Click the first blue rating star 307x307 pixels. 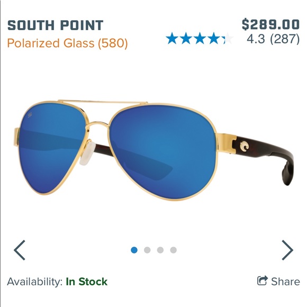point(171,38)
